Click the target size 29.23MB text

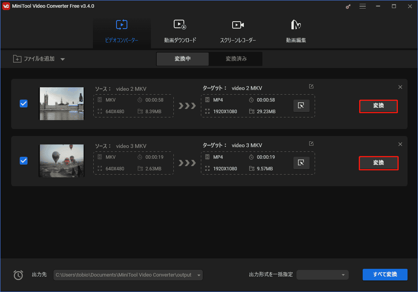(x=266, y=111)
